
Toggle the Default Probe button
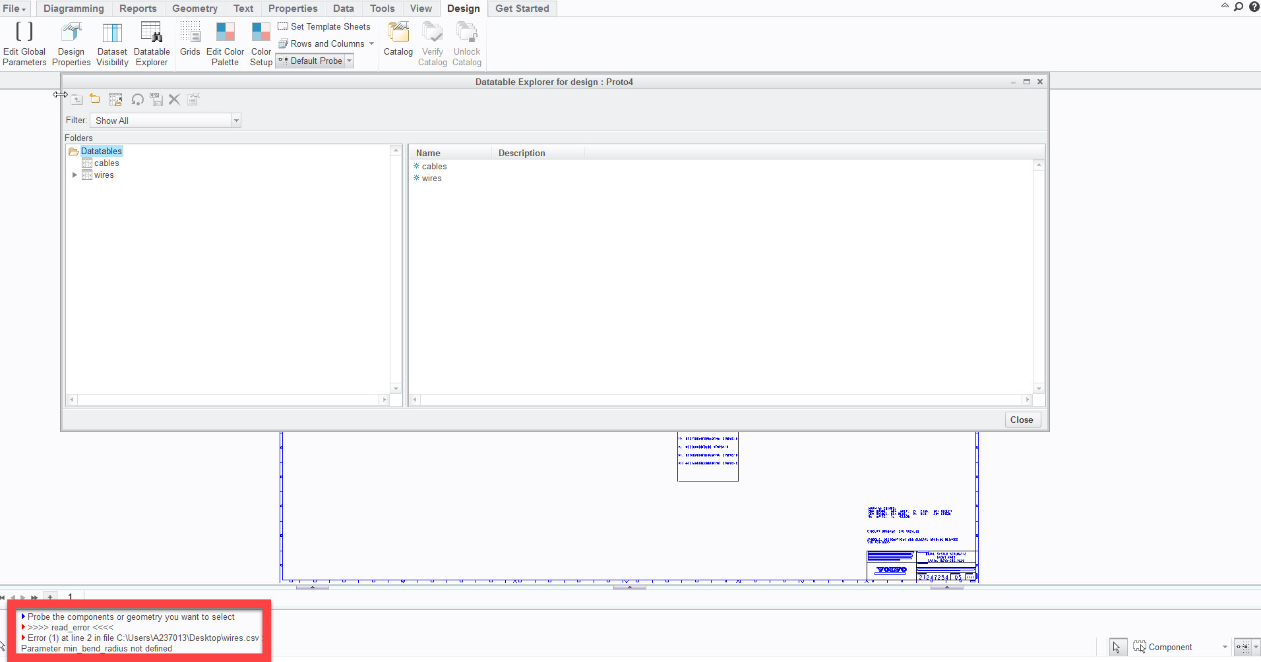[x=311, y=61]
